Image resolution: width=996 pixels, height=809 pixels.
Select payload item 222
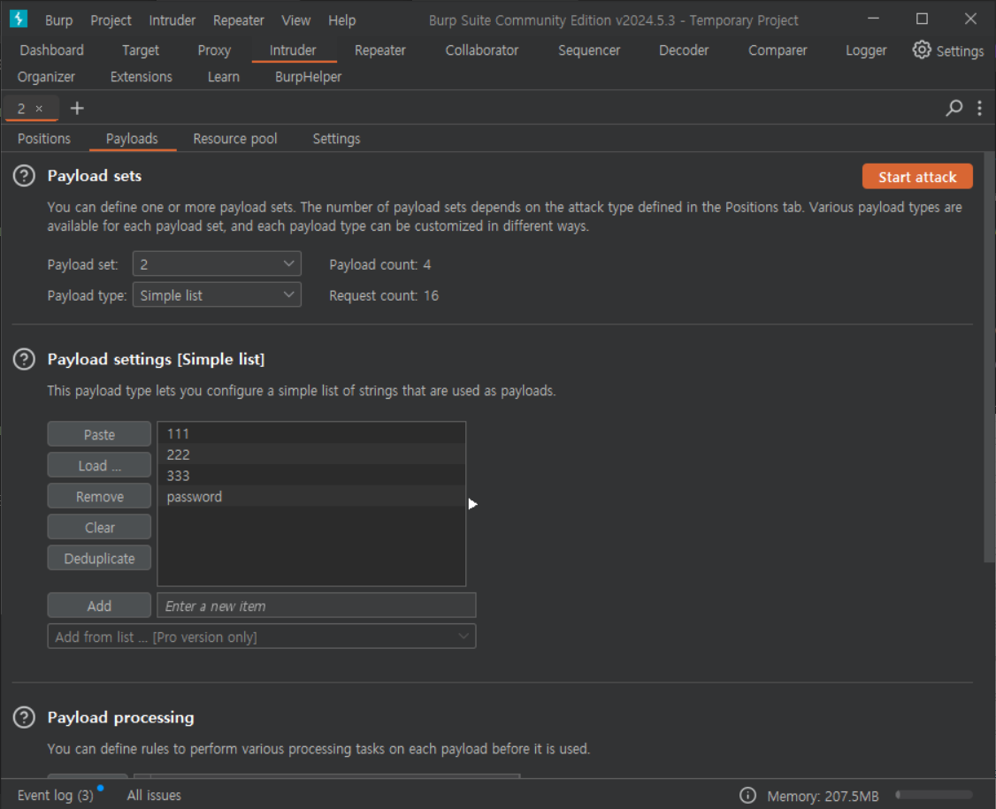tap(311, 454)
